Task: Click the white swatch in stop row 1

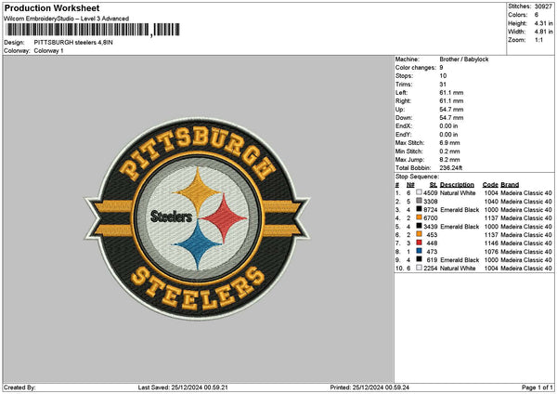Action: pyautogui.click(x=420, y=192)
